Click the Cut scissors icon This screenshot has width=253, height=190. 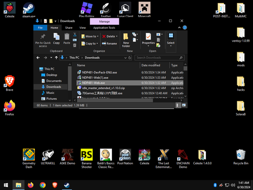coord(75,34)
